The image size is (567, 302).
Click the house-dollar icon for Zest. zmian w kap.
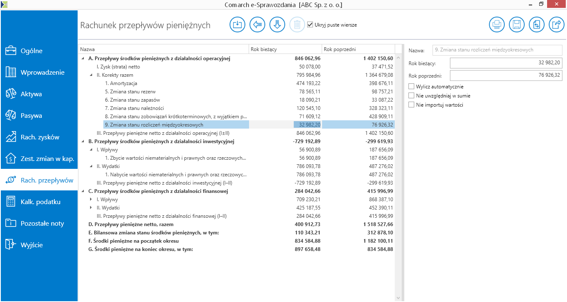pyautogui.click(x=10, y=158)
